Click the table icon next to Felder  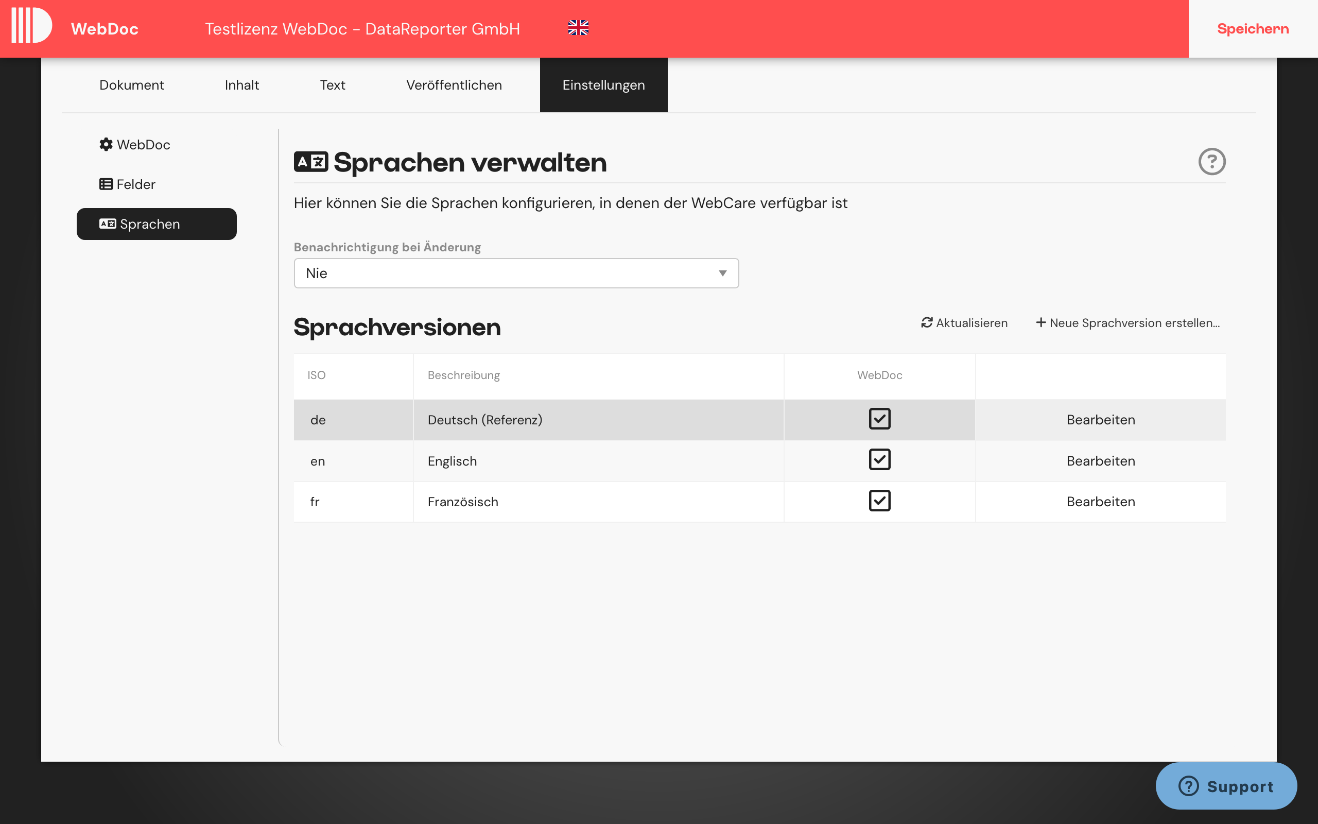coord(106,184)
